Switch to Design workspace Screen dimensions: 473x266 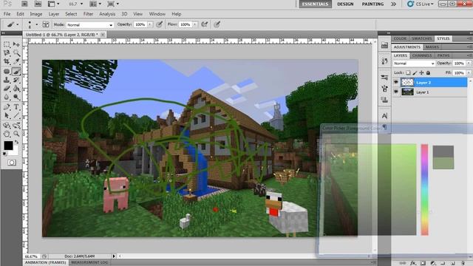[x=345, y=4]
